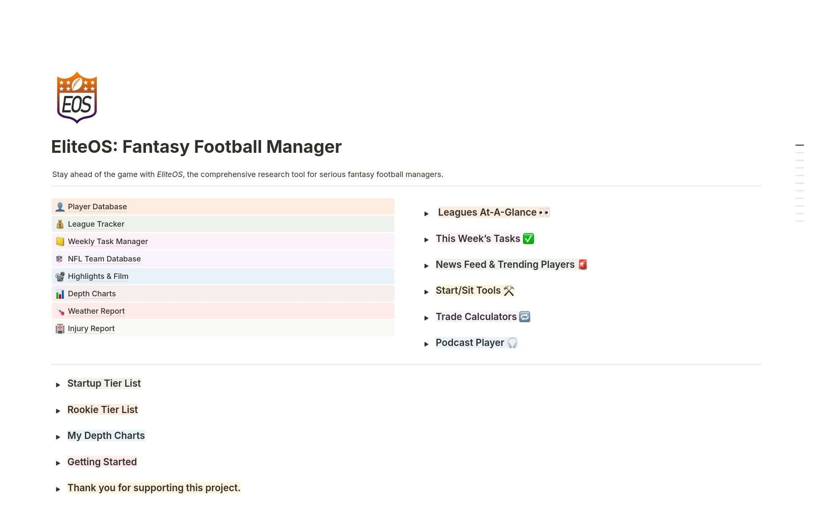
Task: Click the money bag icon beside League Tracker
Action: tap(60, 224)
